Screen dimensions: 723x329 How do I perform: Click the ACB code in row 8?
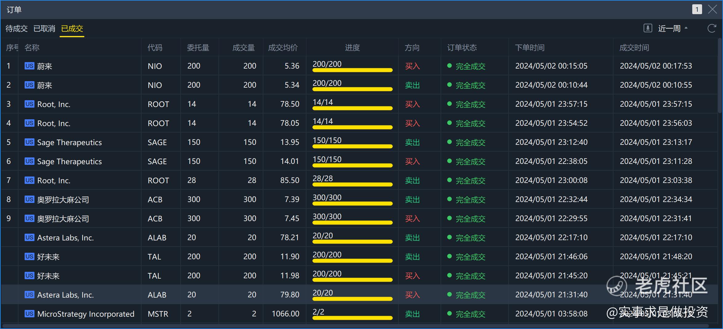pos(155,200)
